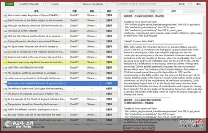This screenshot has width=208, height=133.
Task: Select row 174 'Luther was not systematic in his thought'
Action: click(60, 78)
